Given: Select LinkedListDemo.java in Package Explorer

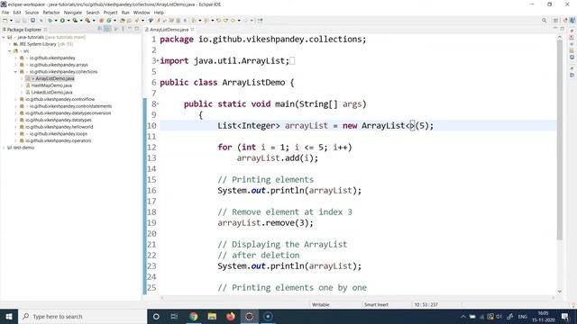Looking at the screenshot, I should 52,92.
